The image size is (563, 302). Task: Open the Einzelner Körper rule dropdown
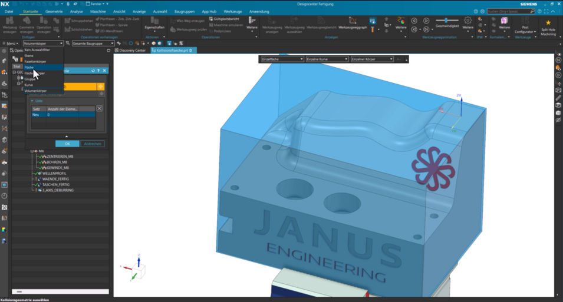point(372,59)
